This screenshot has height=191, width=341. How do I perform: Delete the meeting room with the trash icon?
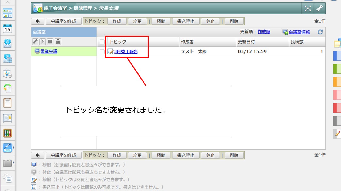tap(58, 42)
